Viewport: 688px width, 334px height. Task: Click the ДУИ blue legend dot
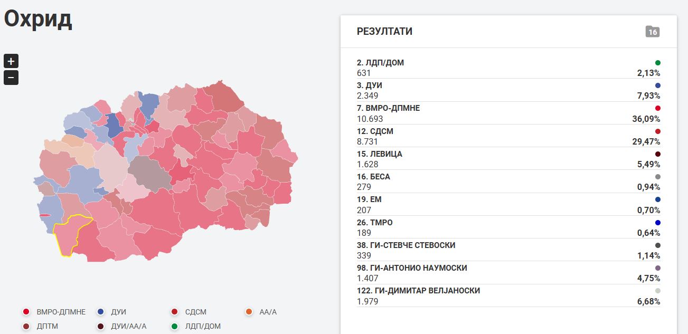100,312
